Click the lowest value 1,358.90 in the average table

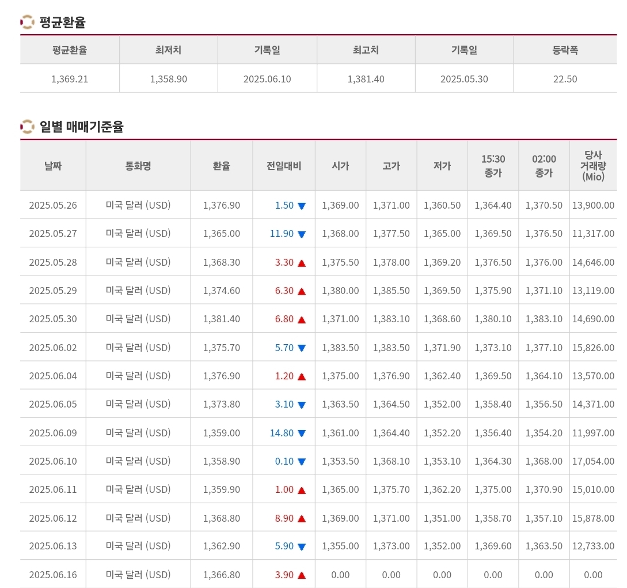168,79
